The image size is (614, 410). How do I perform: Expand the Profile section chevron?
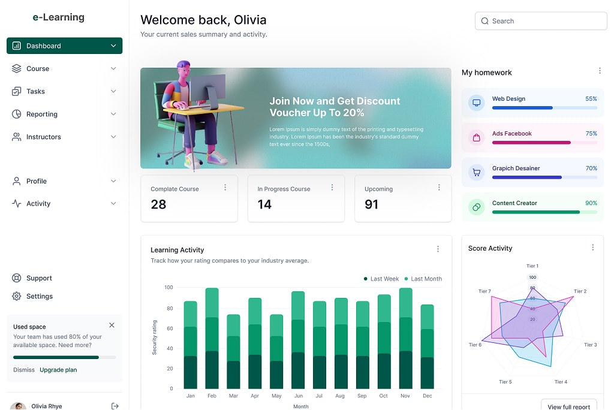click(113, 181)
